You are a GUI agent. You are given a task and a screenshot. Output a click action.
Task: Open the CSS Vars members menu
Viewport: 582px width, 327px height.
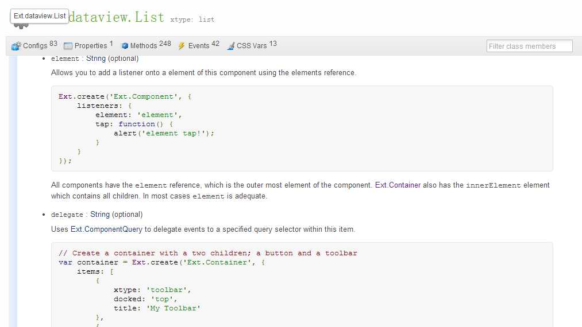tap(252, 45)
